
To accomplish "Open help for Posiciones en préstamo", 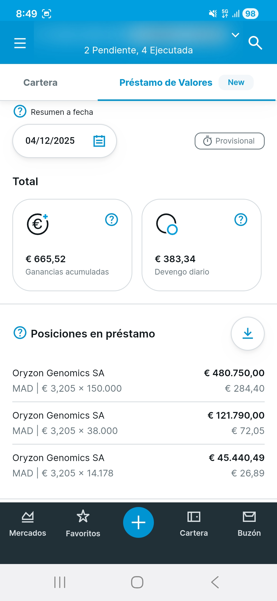I will [x=20, y=333].
